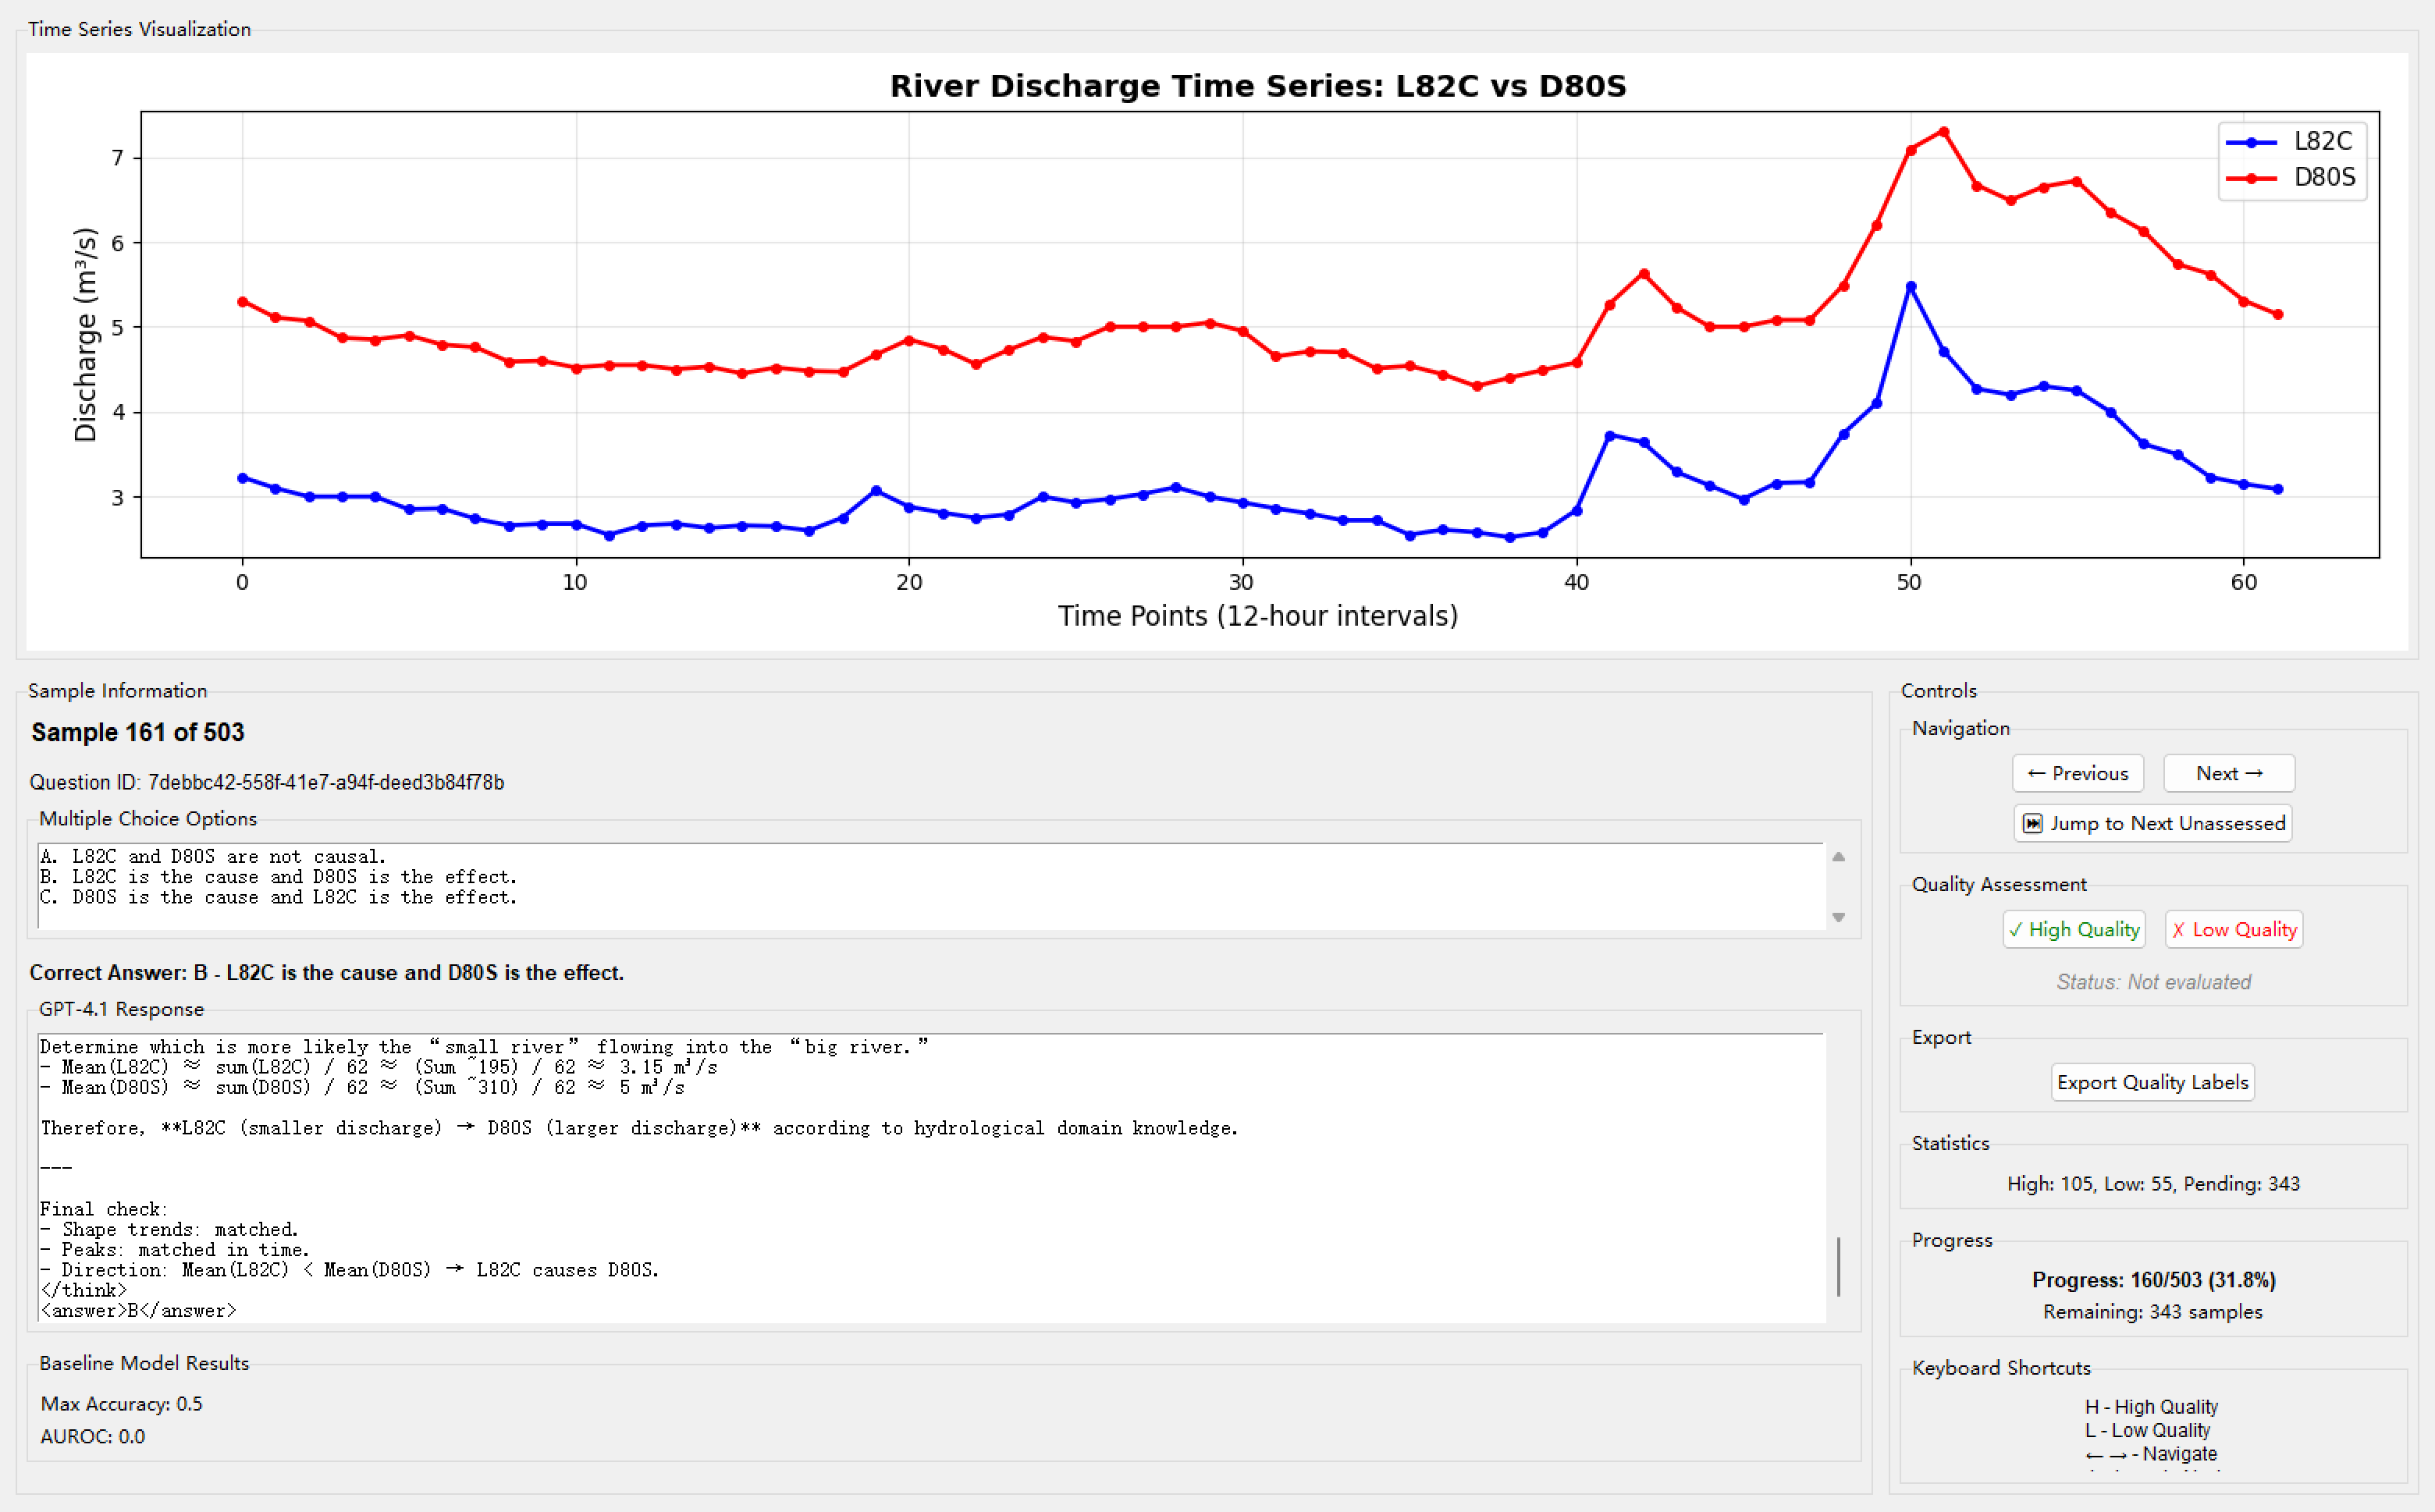Click option B in the choices box

(x=278, y=877)
